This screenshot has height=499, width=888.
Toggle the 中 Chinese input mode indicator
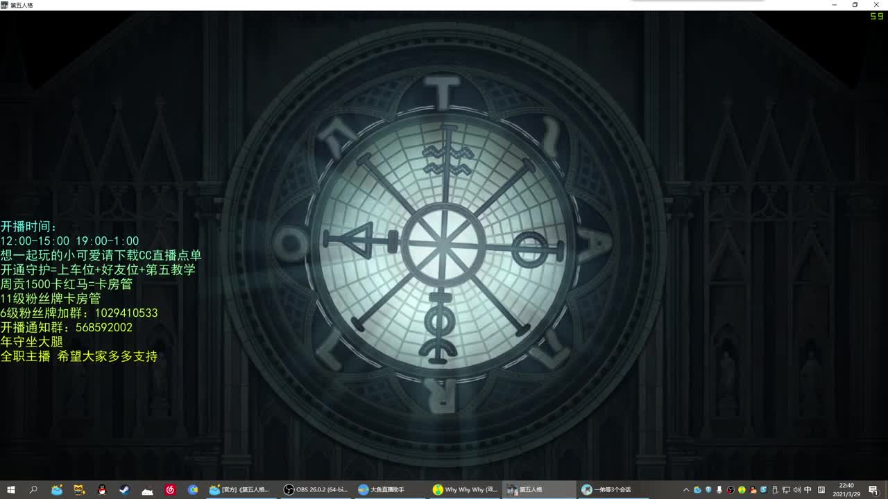[x=808, y=490]
